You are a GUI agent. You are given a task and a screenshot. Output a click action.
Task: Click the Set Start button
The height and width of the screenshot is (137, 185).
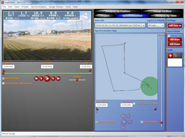click(175, 40)
